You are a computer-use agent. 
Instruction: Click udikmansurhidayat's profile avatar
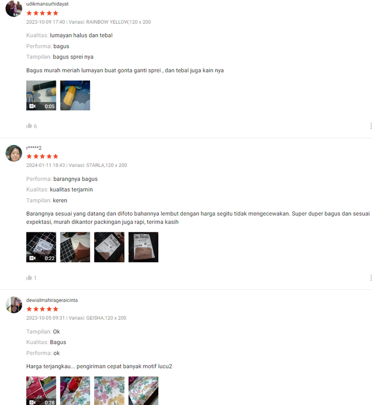[x=14, y=9]
